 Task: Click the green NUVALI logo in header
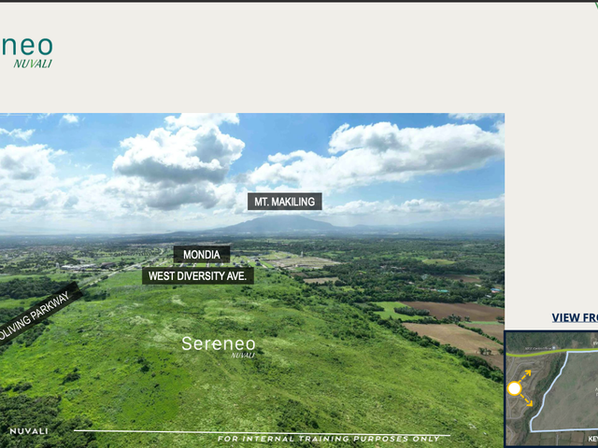point(33,63)
